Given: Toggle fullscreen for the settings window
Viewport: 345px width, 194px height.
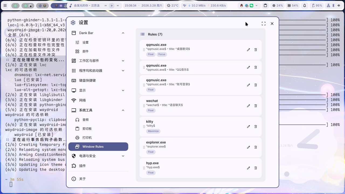Looking at the screenshot, I should coord(264,24).
